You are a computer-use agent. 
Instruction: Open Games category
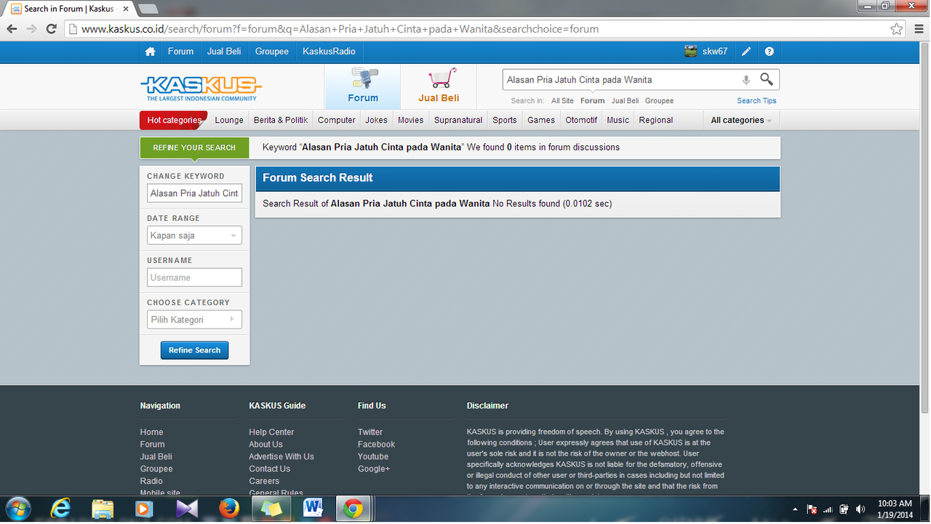[541, 120]
